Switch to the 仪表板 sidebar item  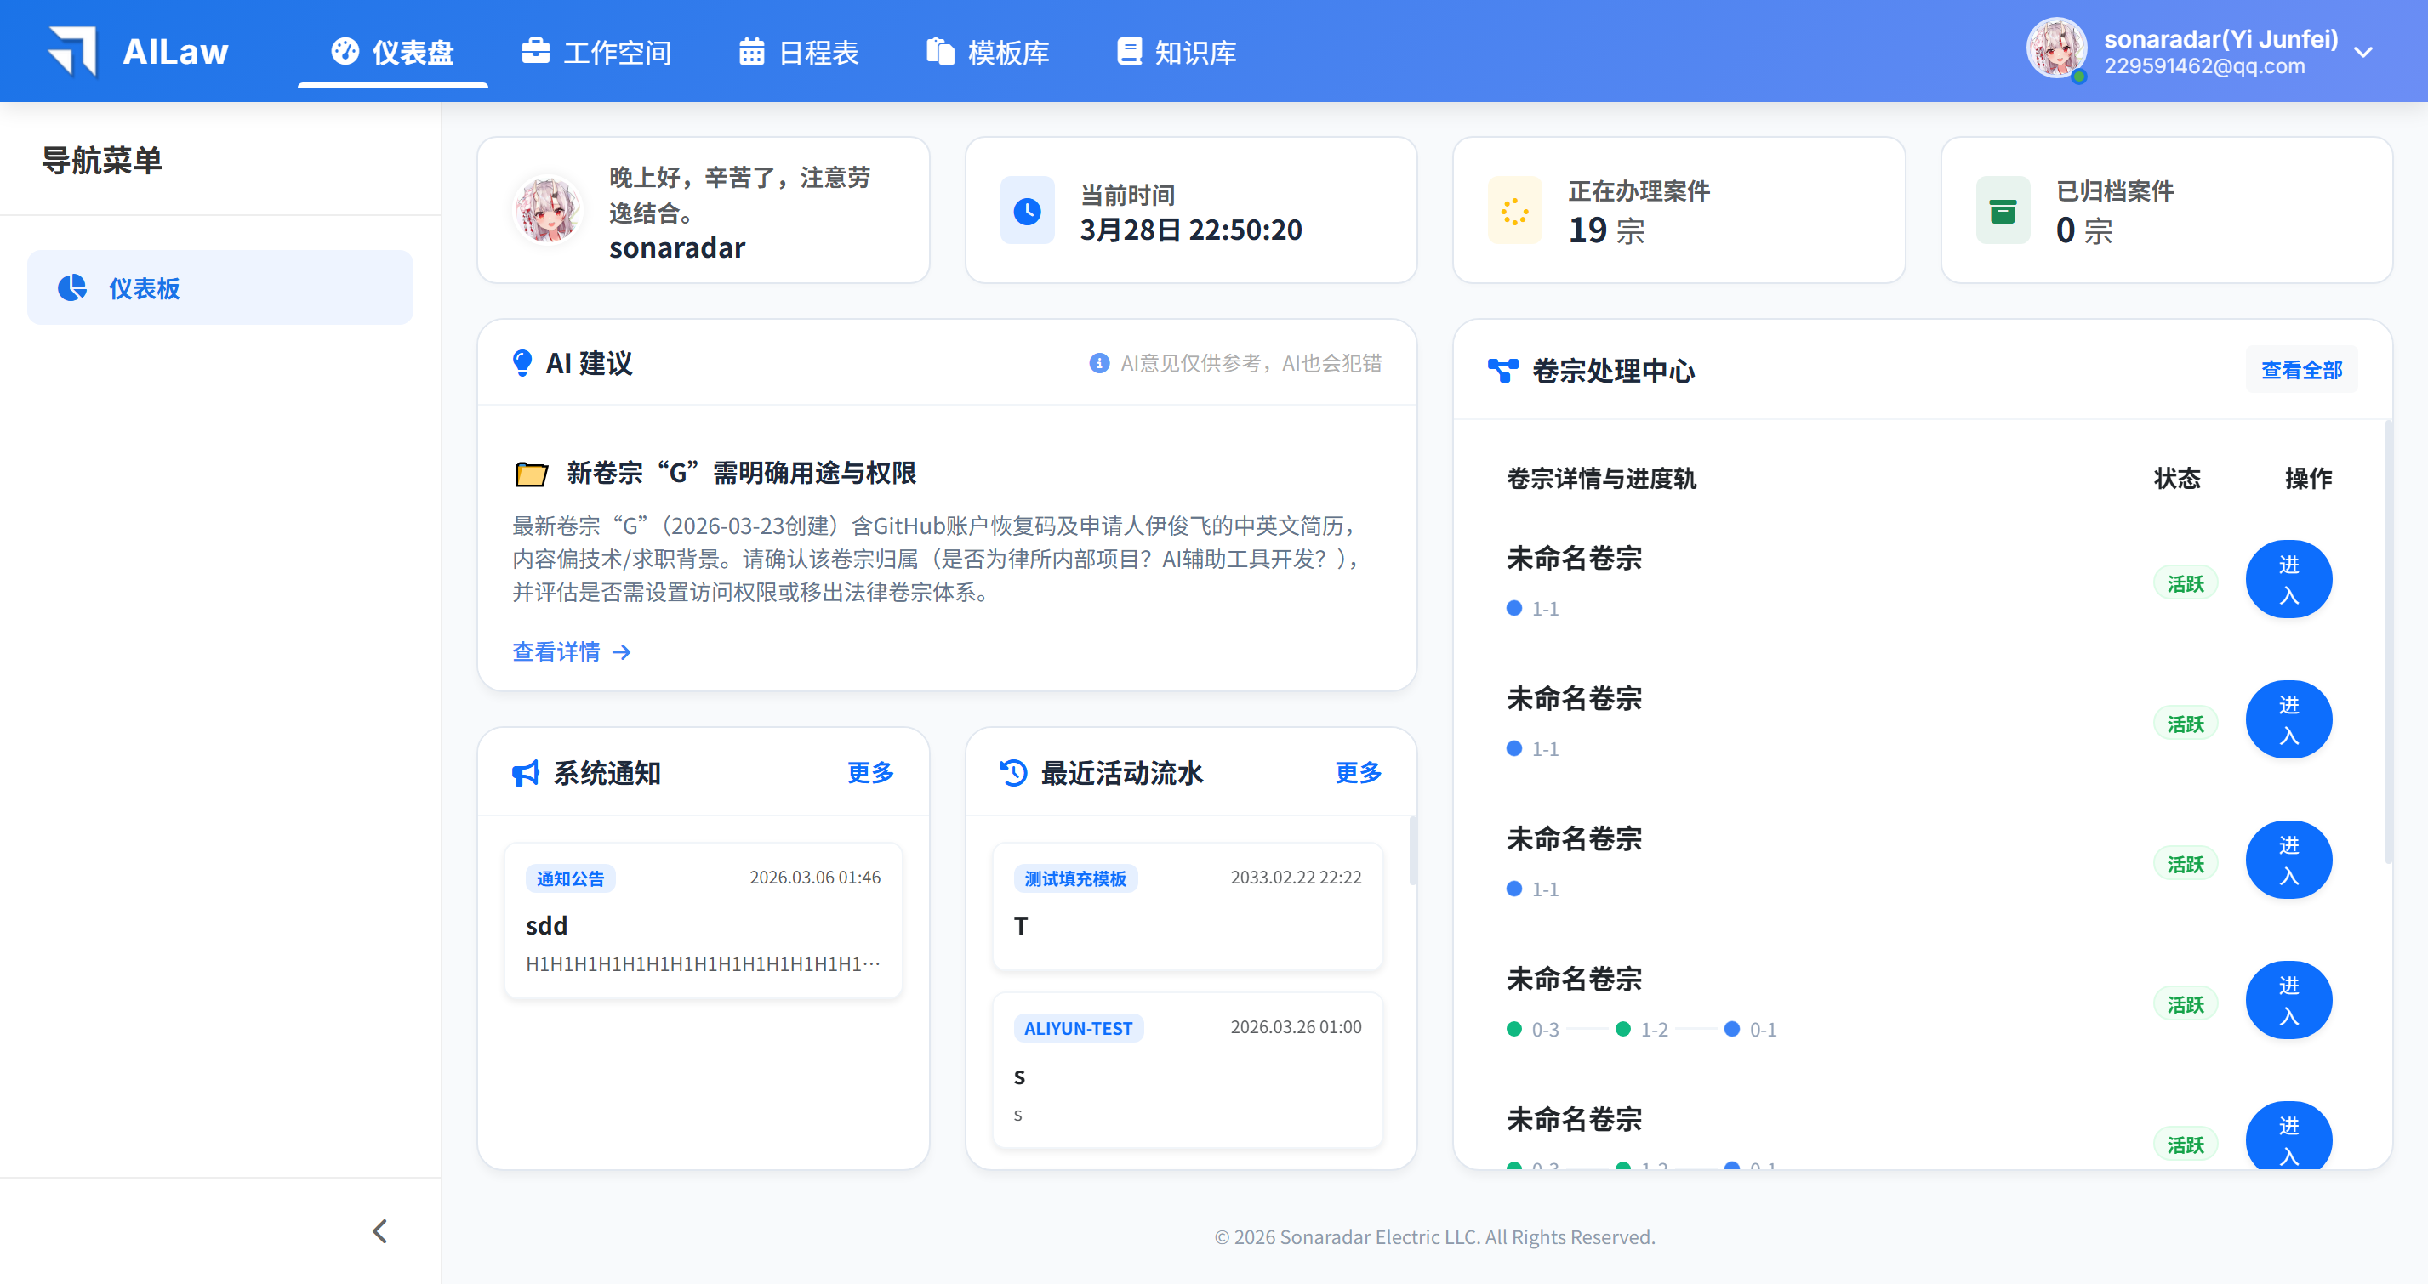pyautogui.click(x=145, y=288)
